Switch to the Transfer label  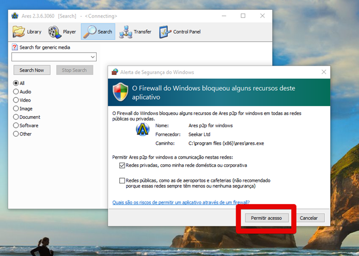click(143, 32)
